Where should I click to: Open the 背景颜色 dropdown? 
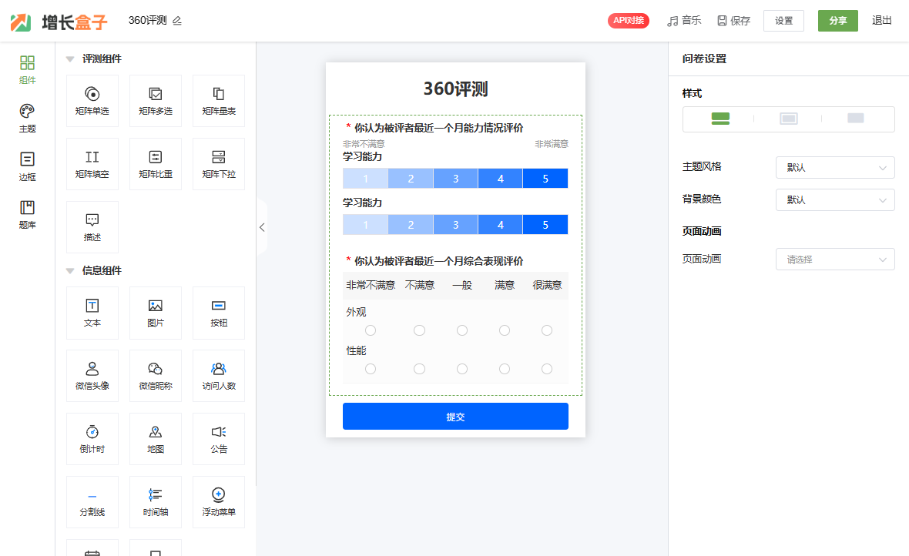(x=835, y=200)
